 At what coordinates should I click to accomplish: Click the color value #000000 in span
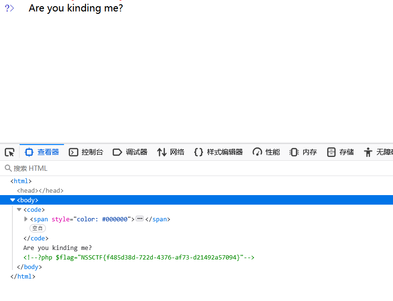(x=115, y=219)
